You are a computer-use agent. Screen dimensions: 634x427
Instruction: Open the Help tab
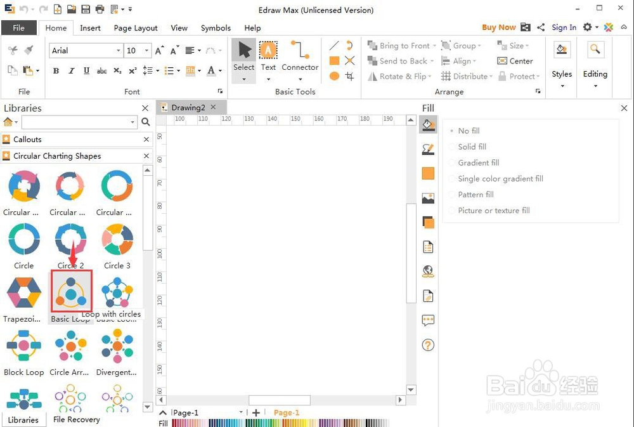pyautogui.click(x=252, y=28)
